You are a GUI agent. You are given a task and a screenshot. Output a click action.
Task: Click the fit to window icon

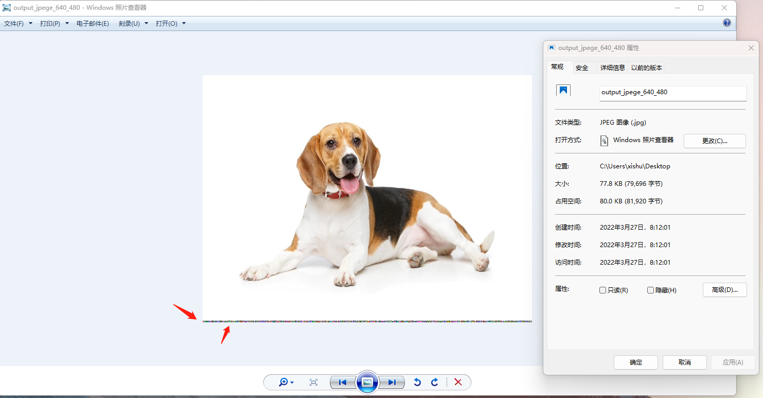point(313,382)
